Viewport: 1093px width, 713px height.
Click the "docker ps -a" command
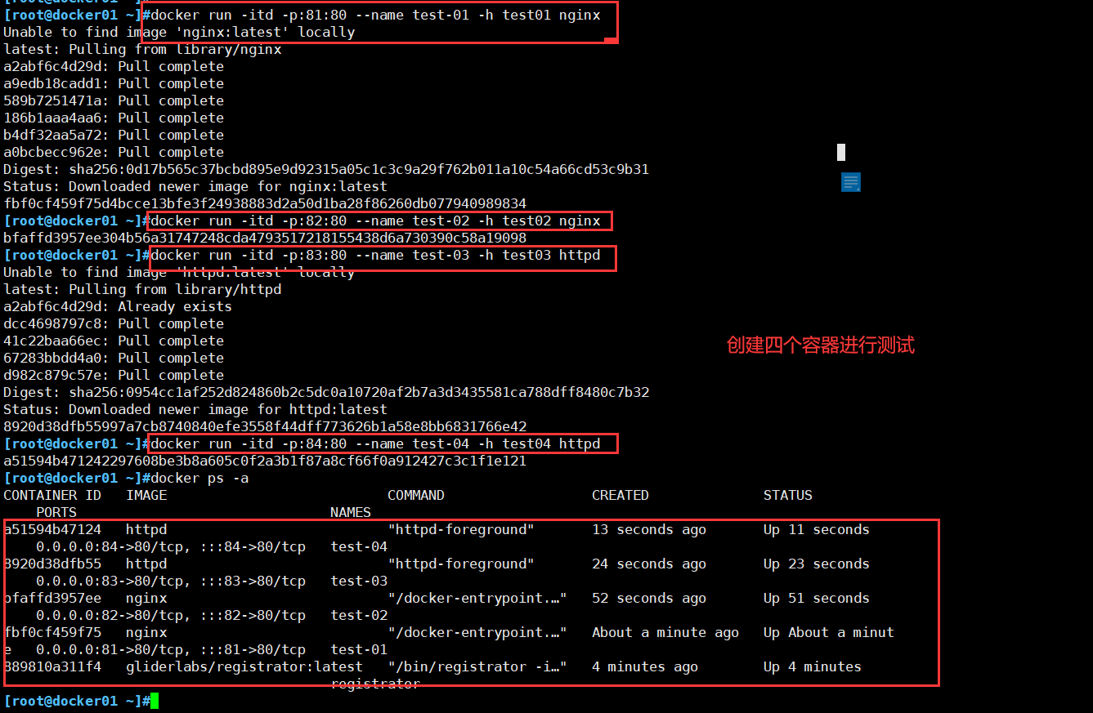point(199,478)
